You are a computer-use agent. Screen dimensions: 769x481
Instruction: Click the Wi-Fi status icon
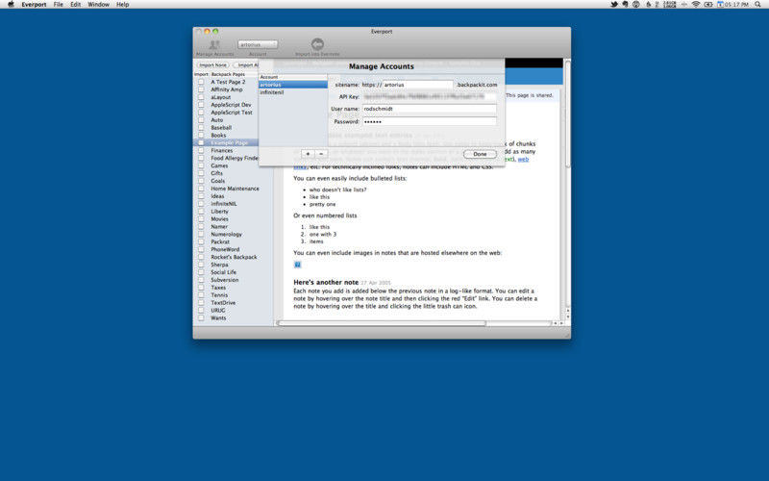[695, 5]
